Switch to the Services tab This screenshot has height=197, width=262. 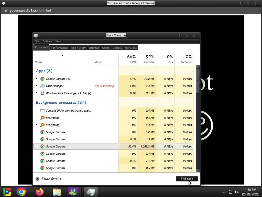[x=131, y=48]
